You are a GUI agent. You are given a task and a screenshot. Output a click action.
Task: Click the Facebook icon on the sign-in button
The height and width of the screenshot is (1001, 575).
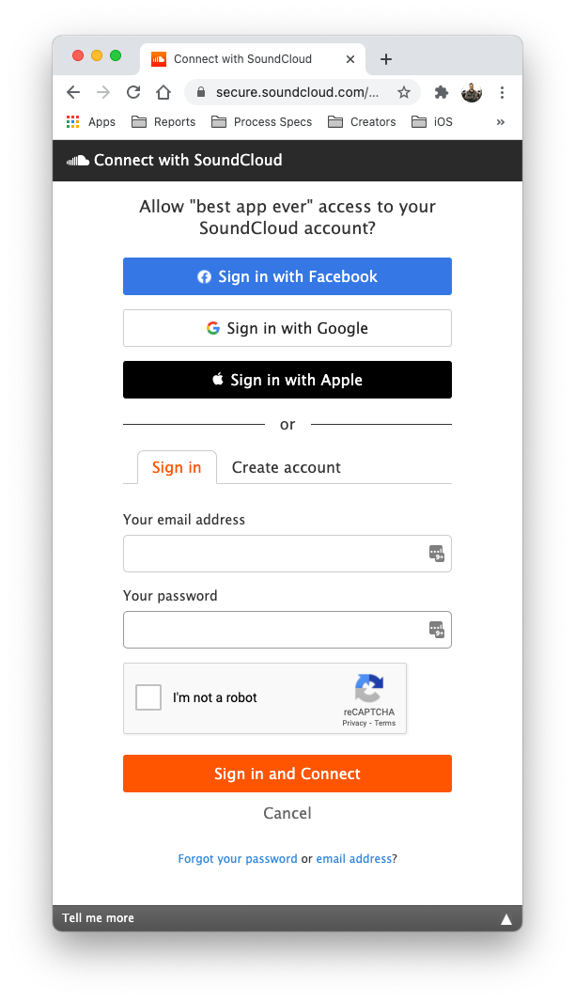point(205,276)
